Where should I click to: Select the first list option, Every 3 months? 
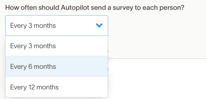tap(57, 46)
